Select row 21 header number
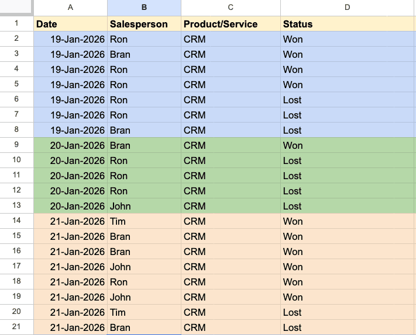This screenshot has width=416, height=335. [16, 327]
